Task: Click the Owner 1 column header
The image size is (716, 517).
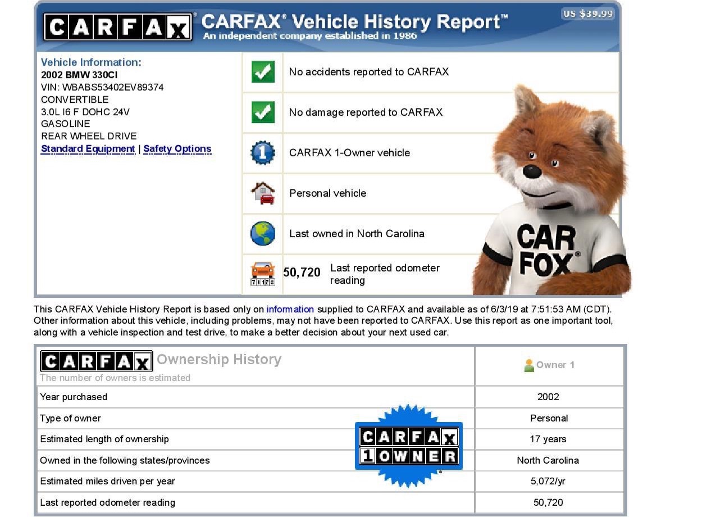Action: (555, 365)
